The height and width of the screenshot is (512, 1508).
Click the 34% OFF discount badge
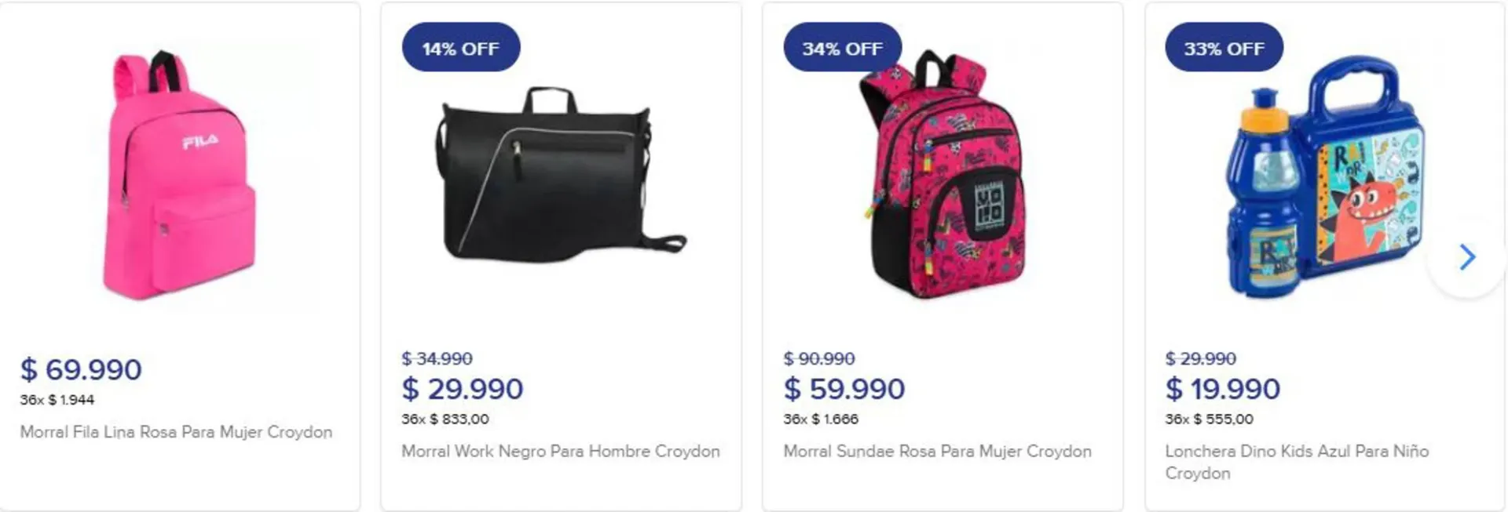click(x=842, y=49)
